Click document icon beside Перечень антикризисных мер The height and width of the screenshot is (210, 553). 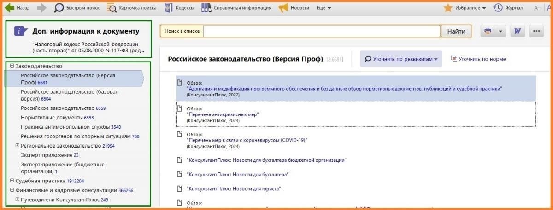[x=180, y=108]
